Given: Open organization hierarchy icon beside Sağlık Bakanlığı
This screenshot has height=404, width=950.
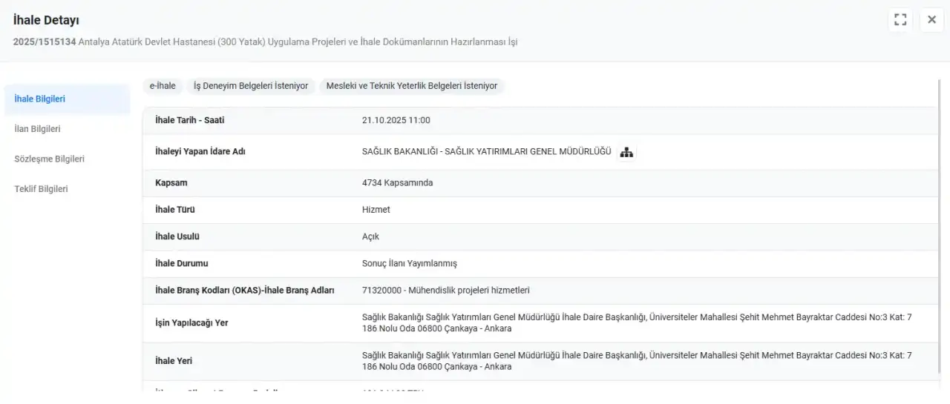Looking at the screenshot, I should (626, 153).
